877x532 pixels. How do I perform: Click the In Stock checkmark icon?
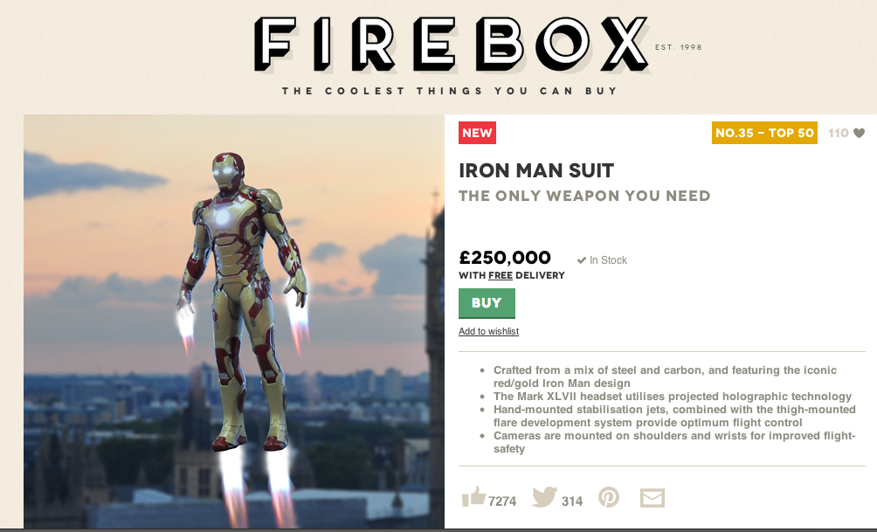coord(582,260)
